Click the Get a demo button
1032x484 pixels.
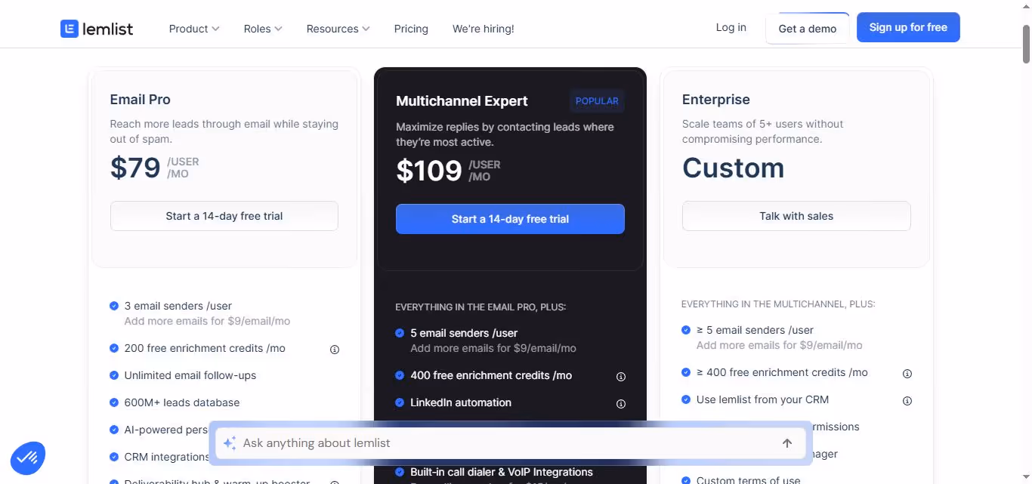[808, 29]
